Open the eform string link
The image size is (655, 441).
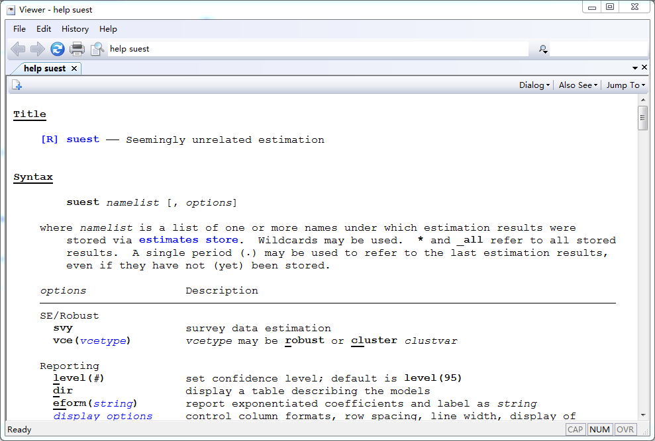113,403
